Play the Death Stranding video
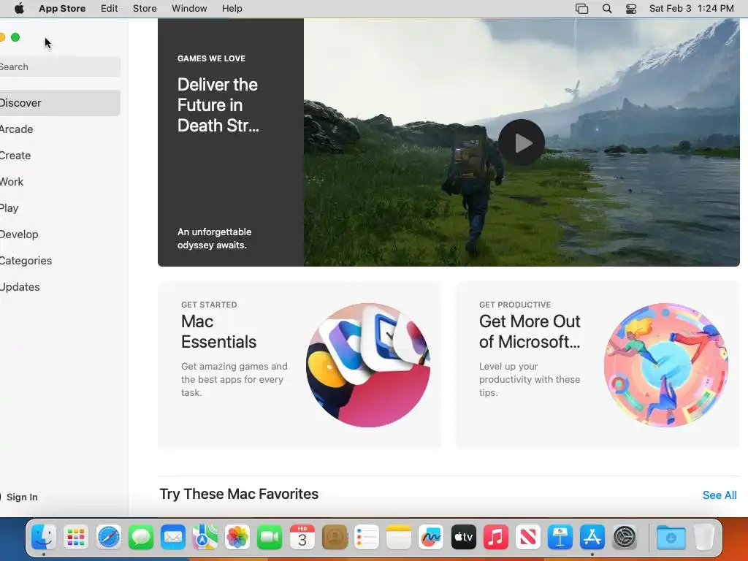The height and width of the screenshot is (561, 748). 522,142
